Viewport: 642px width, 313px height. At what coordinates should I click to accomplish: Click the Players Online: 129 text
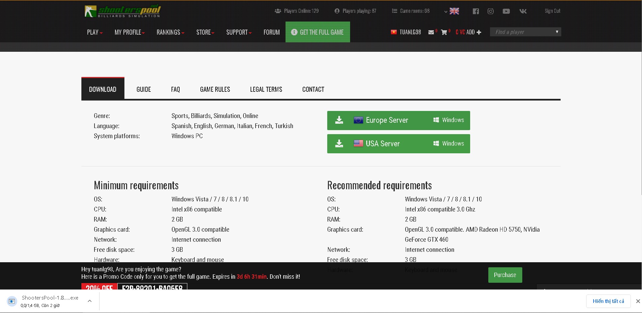point(301,11)
